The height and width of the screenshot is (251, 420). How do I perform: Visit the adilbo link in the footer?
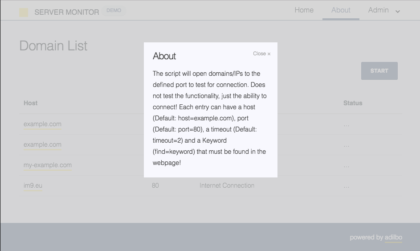pyautogui.click(x=393, y=237)
